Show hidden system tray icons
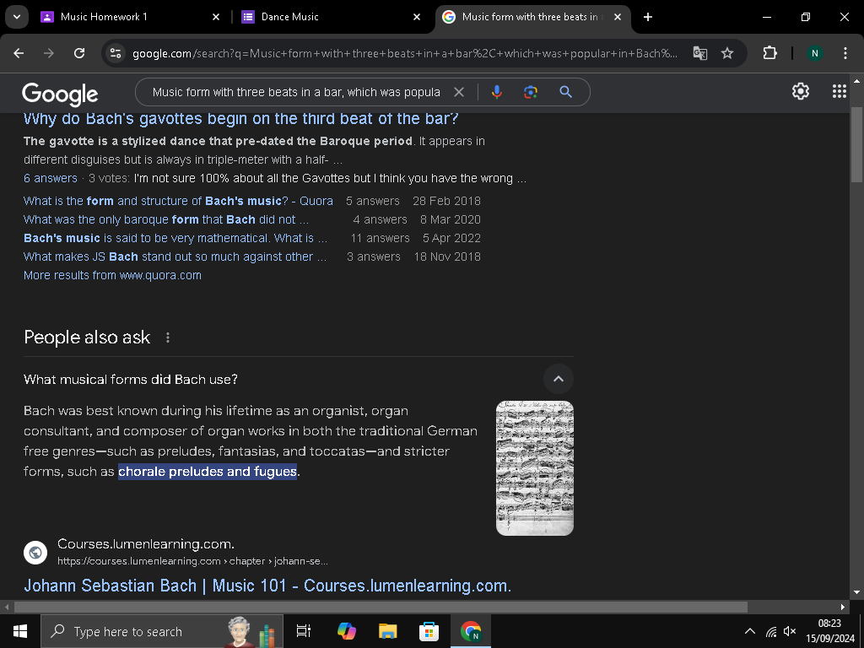 tap(750, 631)
